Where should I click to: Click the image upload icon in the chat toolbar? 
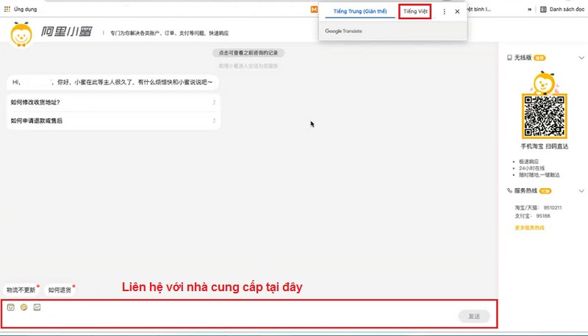click(37, 307)
